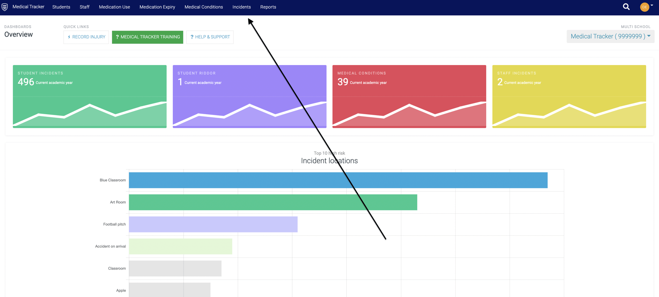Screen dimensions: 659x297
Task: Open the red Medical Conditions card
Action: coord(409,96)
